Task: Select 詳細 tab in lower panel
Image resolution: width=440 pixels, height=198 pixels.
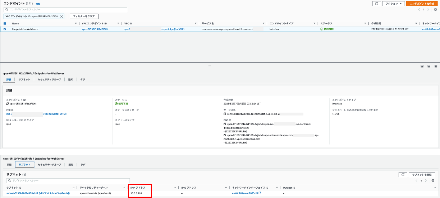Action: [x=9, y=164]
